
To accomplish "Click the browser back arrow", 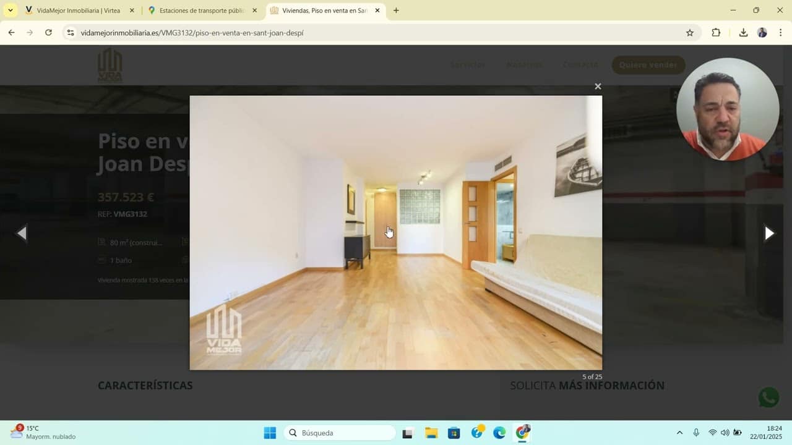I will click(11, 33).
